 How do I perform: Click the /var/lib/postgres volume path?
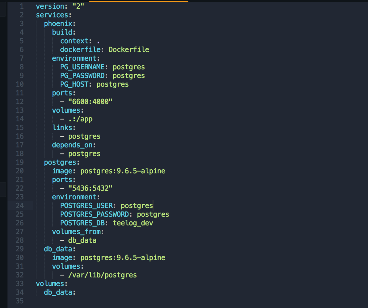click(x=103, y=275)
